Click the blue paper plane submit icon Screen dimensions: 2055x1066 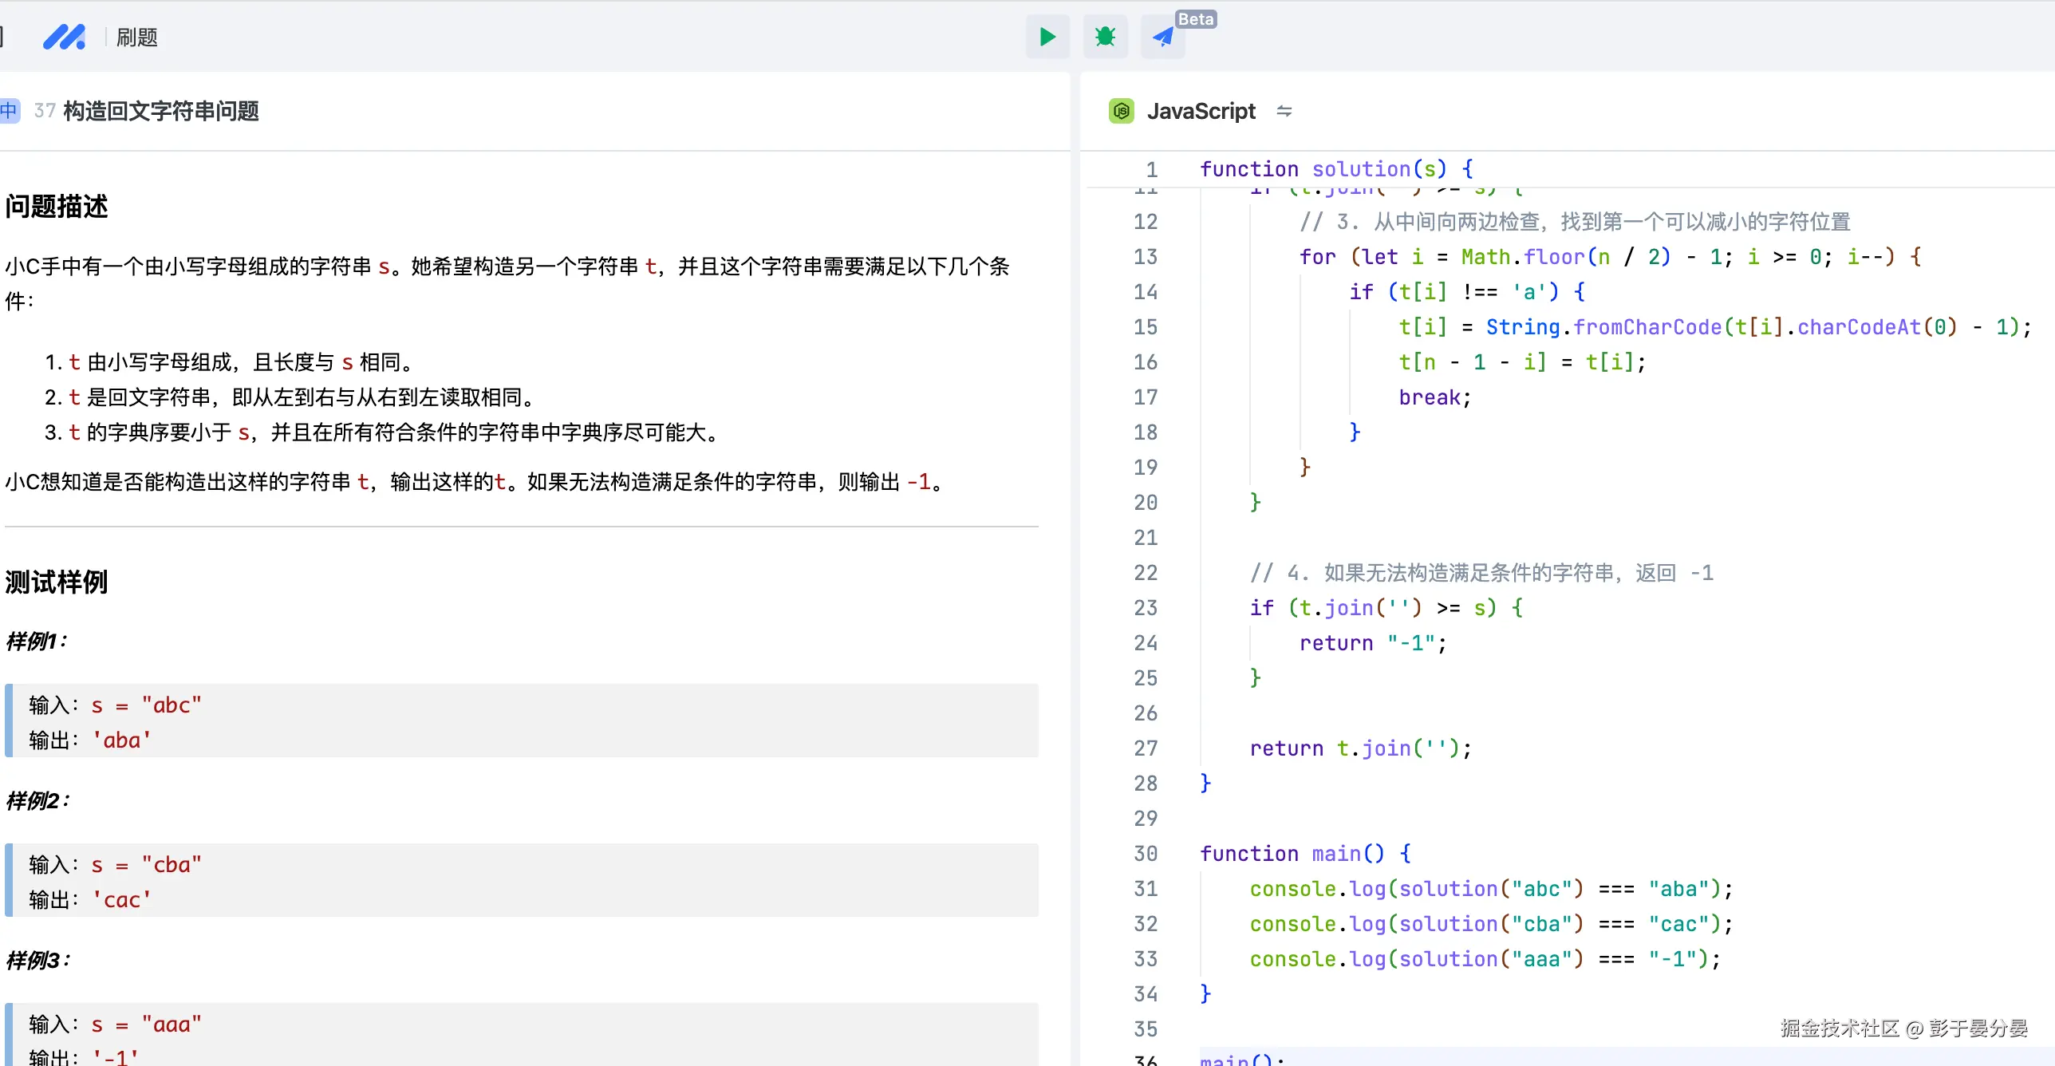1162,37
